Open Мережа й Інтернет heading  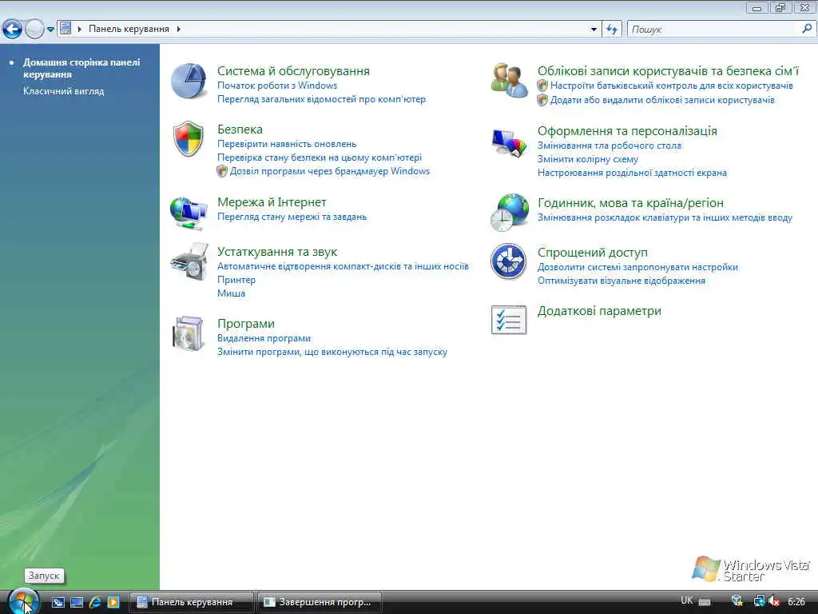pos(272,202)
